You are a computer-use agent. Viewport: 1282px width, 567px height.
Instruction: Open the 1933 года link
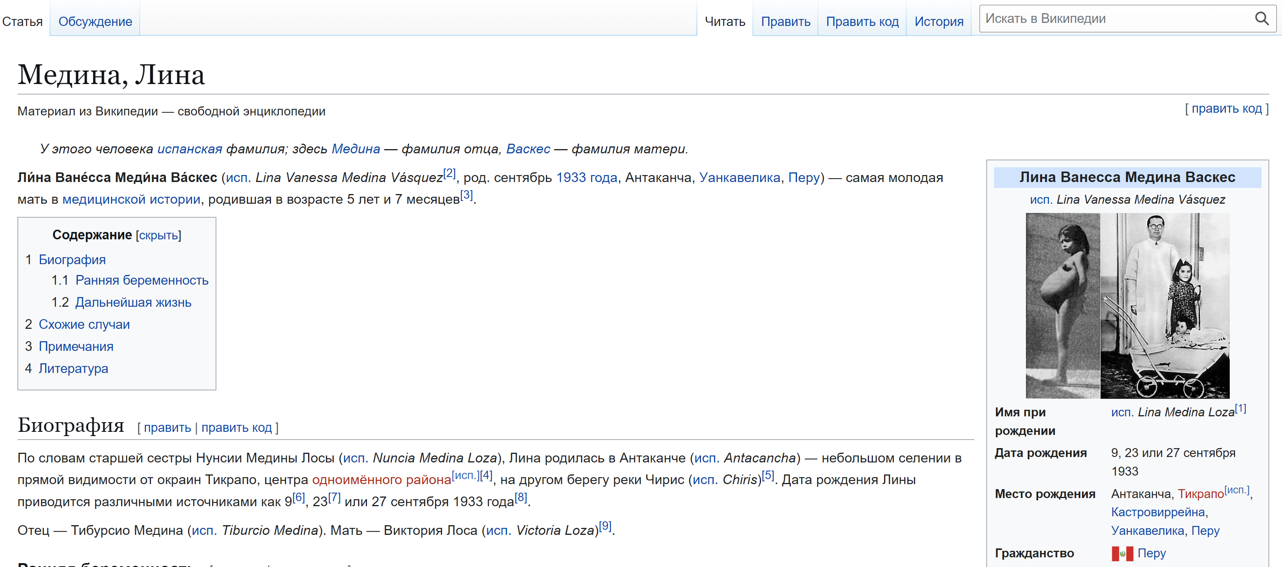point(586,177)
